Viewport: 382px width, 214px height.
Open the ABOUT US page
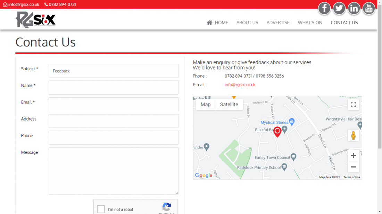coord(247,23)
